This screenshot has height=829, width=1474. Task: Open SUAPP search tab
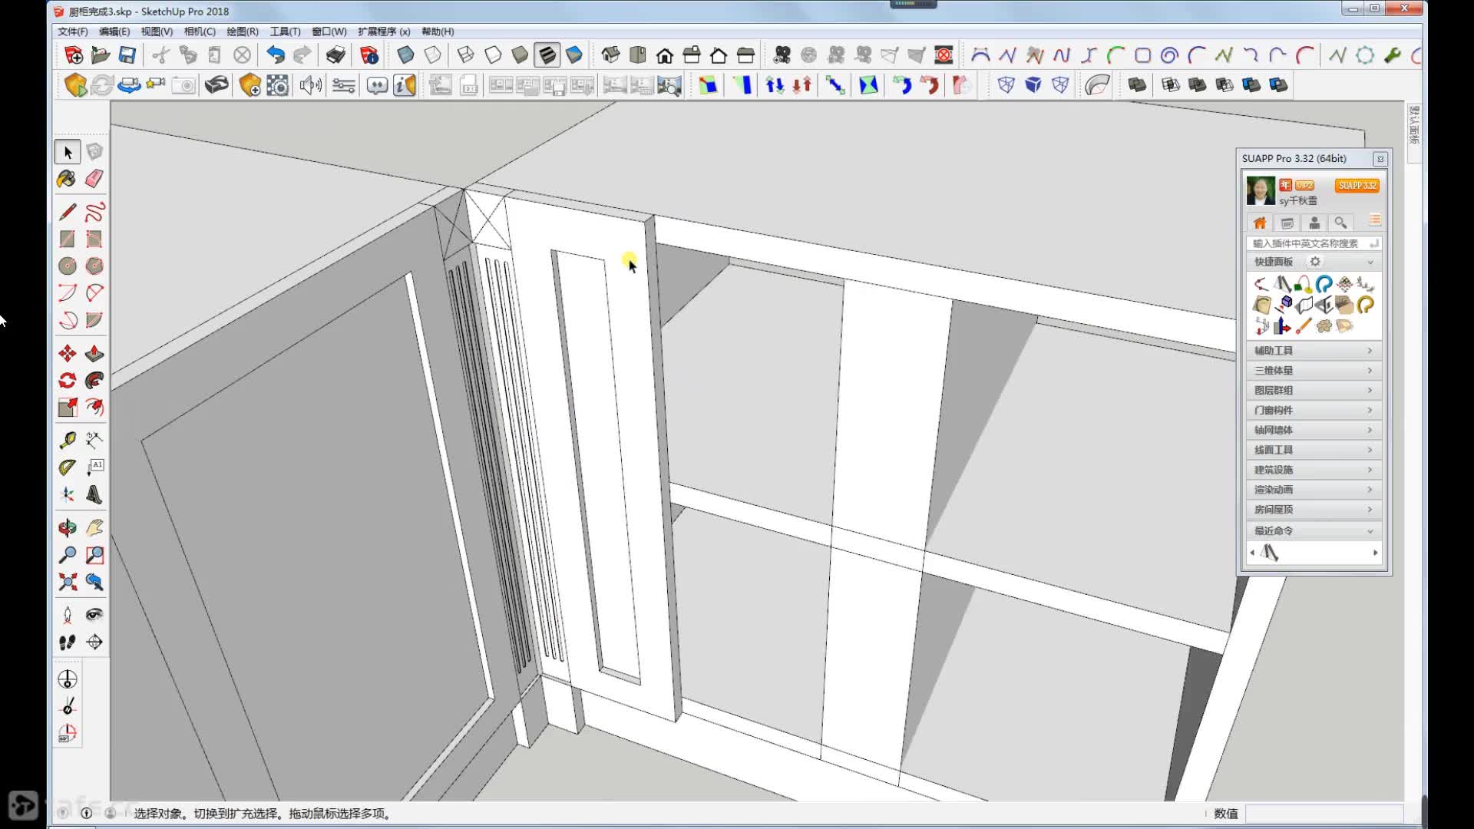click(x=1340, y=223)
